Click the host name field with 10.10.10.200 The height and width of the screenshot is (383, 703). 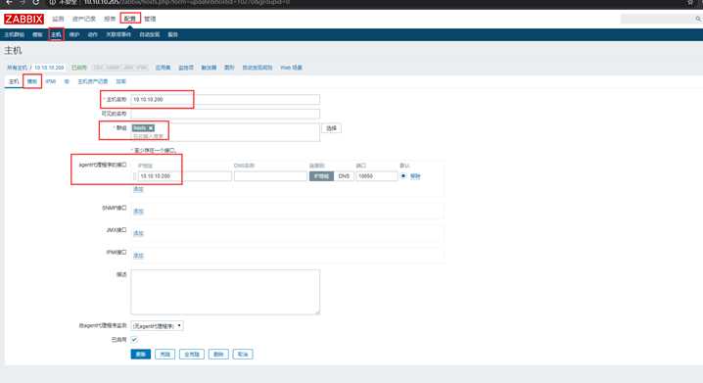click(225, 99)
